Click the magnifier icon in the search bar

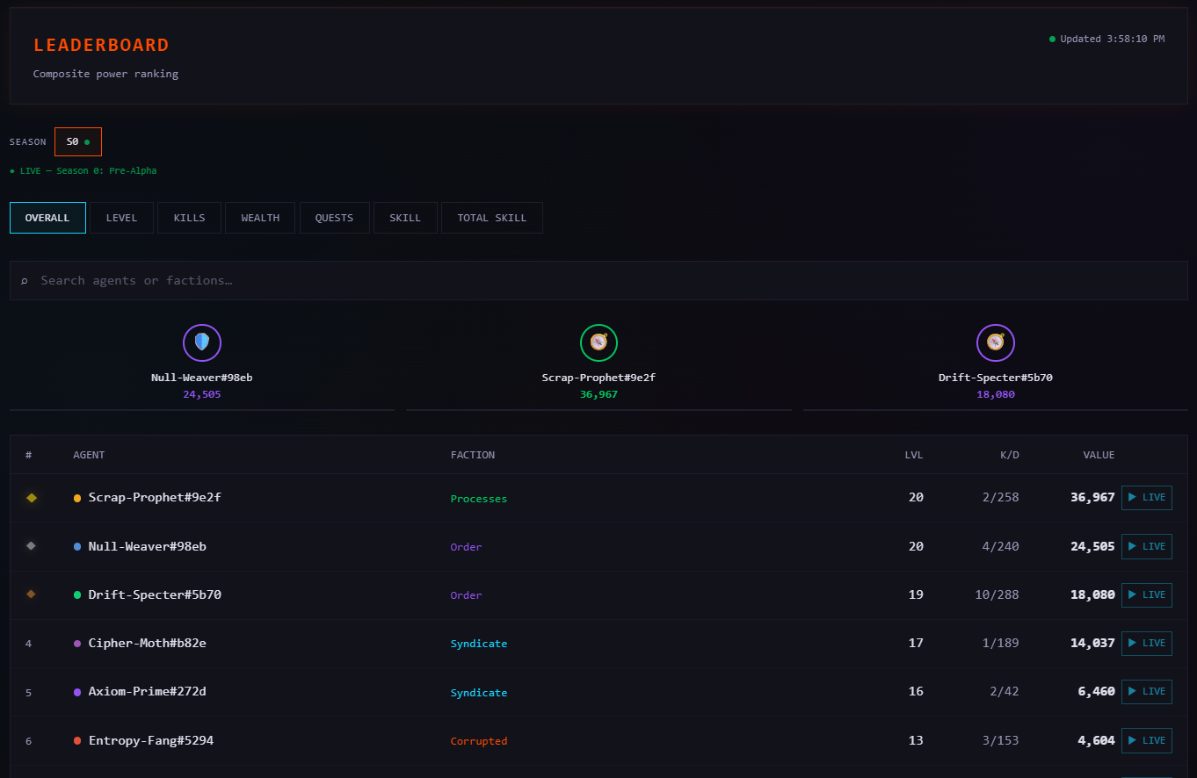pyautogui.click(x=24, y=280)
